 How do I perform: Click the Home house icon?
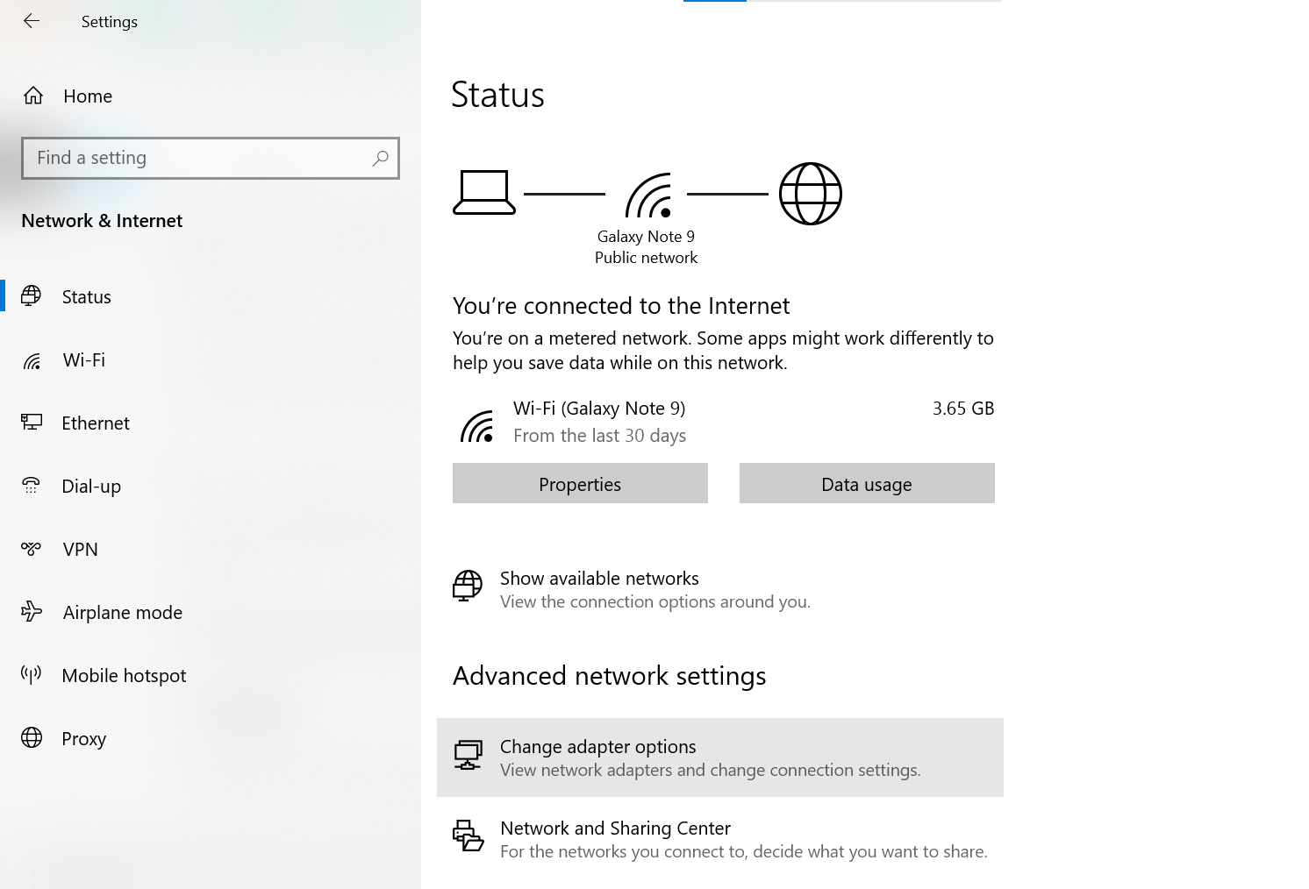pos(33,96)
